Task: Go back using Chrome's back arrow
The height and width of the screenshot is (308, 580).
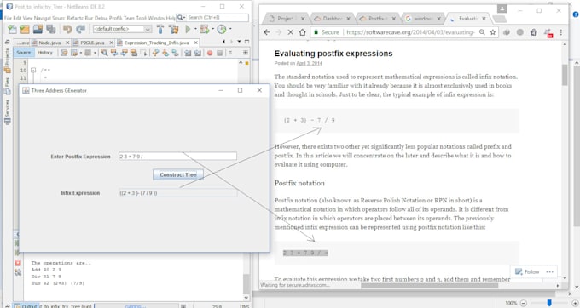Action: [267, 32]
